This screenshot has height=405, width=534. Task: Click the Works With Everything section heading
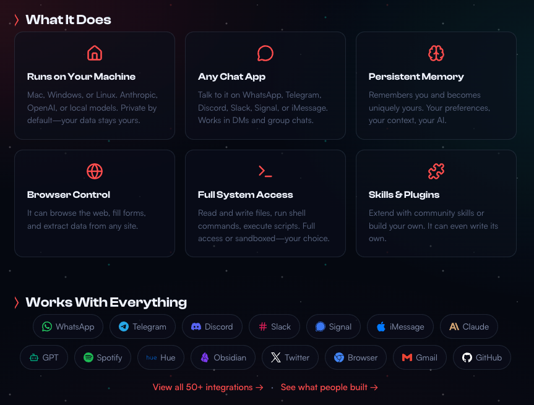click(106, 302)
